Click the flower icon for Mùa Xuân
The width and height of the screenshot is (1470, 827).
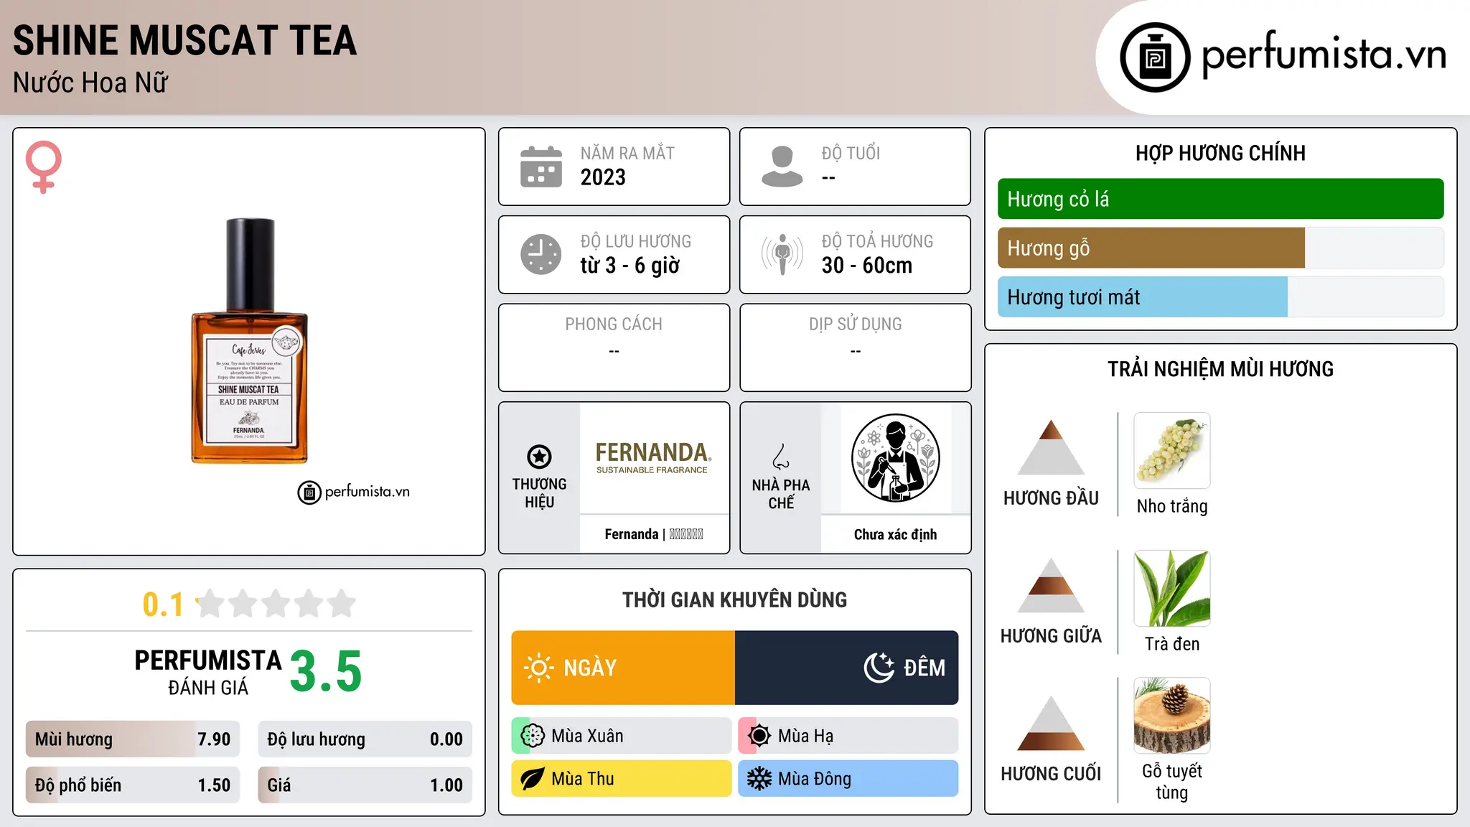coord(533,736)
